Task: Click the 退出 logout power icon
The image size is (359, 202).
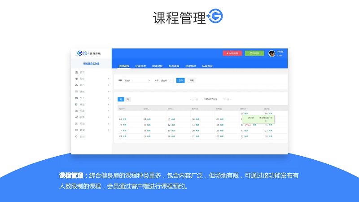Action: point(76,136)
